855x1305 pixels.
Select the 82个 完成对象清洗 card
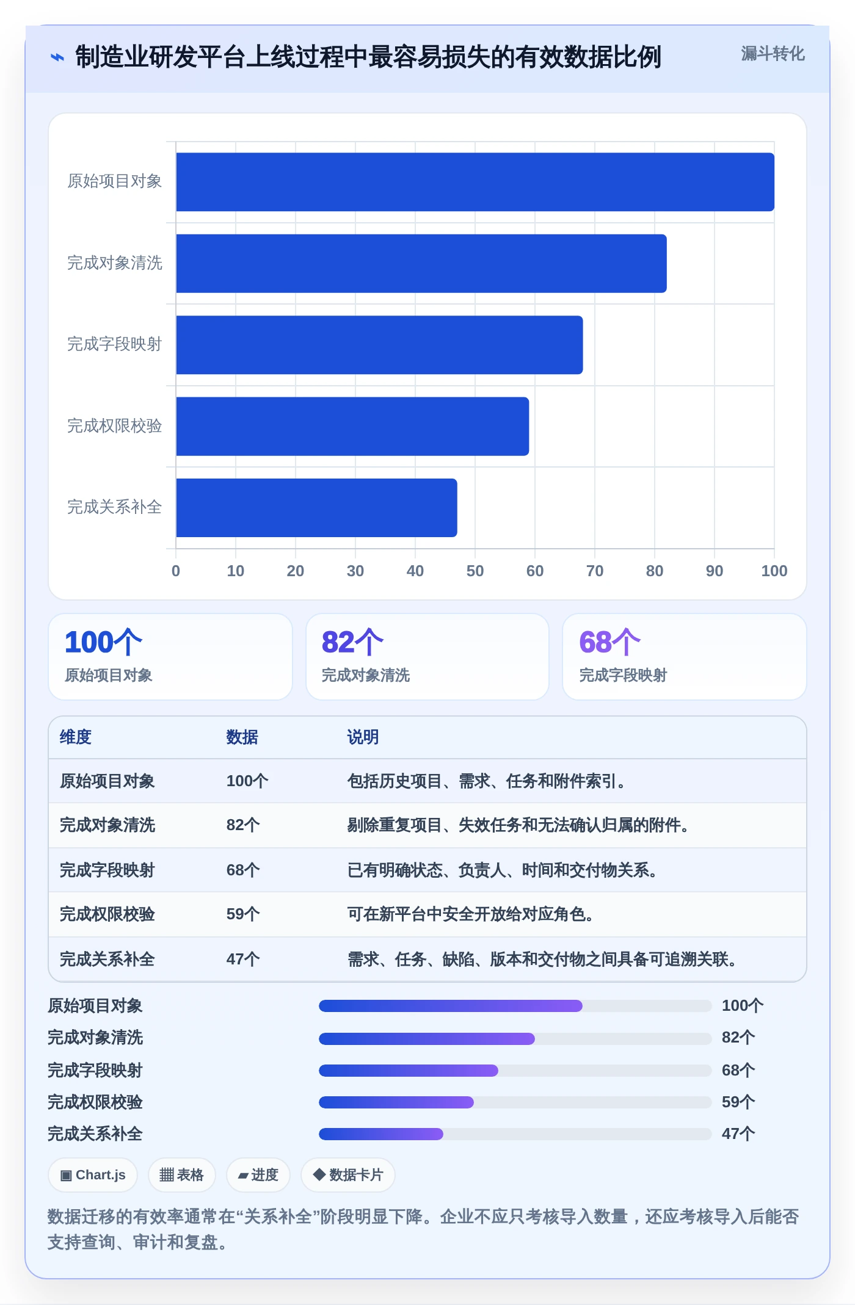click(x=428, y=657)
